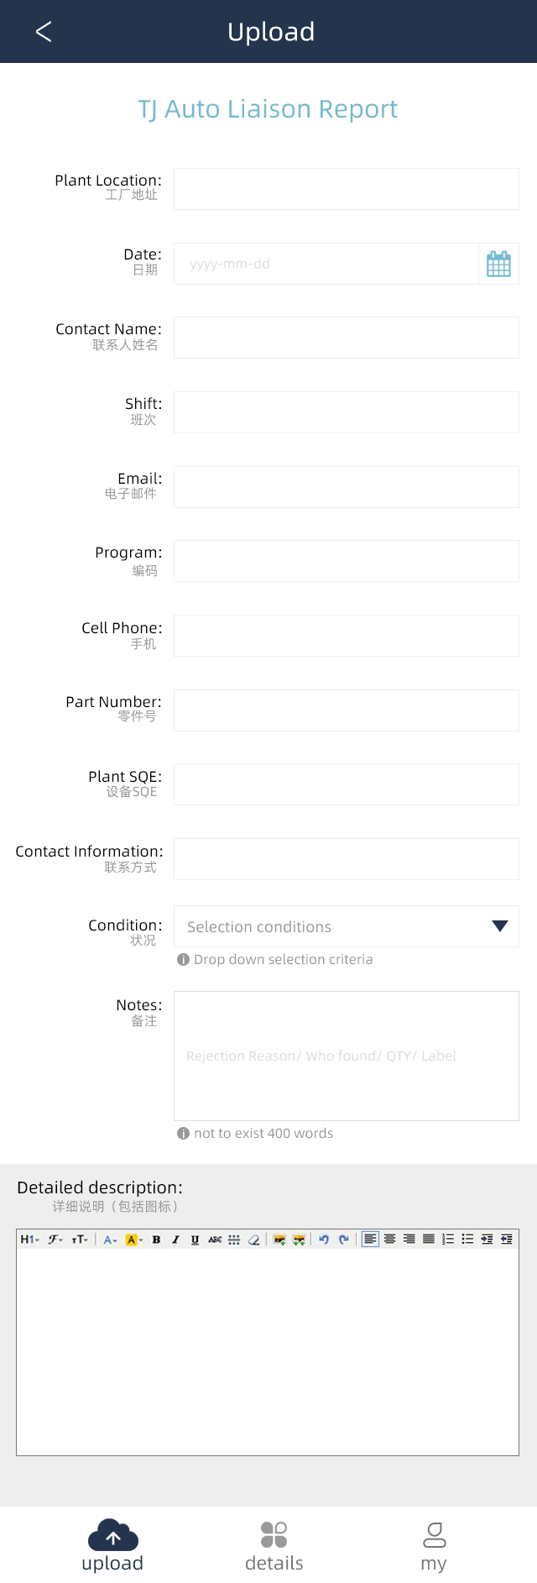Open the upload tab at bottom
537x1583 pixels.
[112, 1547]
